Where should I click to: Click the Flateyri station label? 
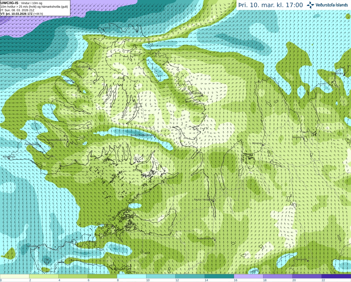point(68,80)
